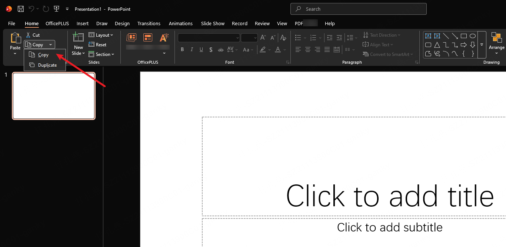Click the Clear All Formatting icon

point(283,38)
